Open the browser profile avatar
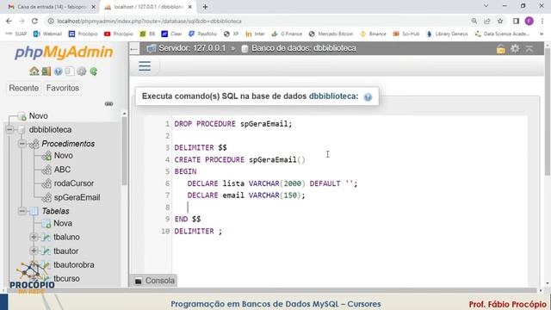Image resolution: width=551 pixels, height=310 pixels. 529,21
